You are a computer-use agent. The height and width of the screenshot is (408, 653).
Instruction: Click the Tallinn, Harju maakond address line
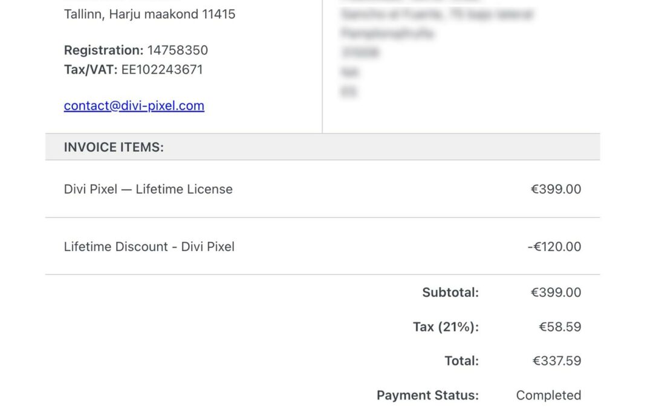(149, 14)
